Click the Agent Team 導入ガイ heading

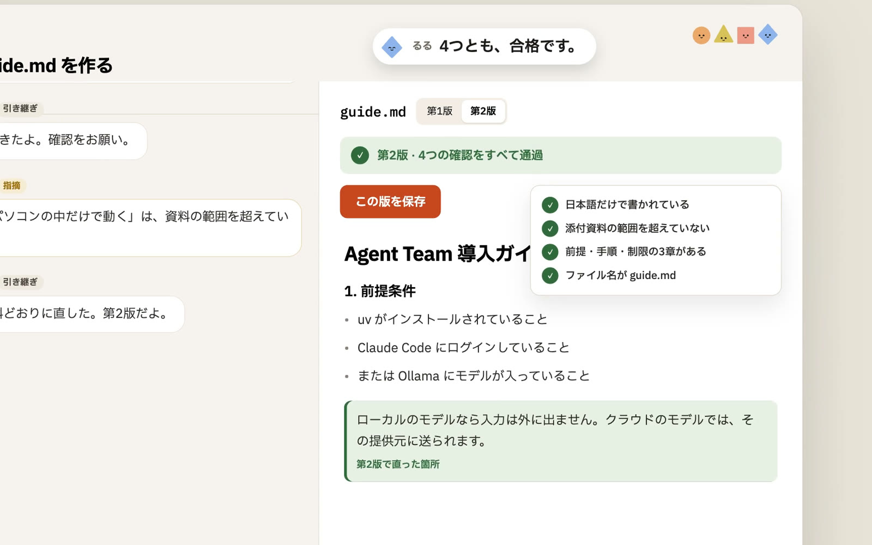pos(437,254)
